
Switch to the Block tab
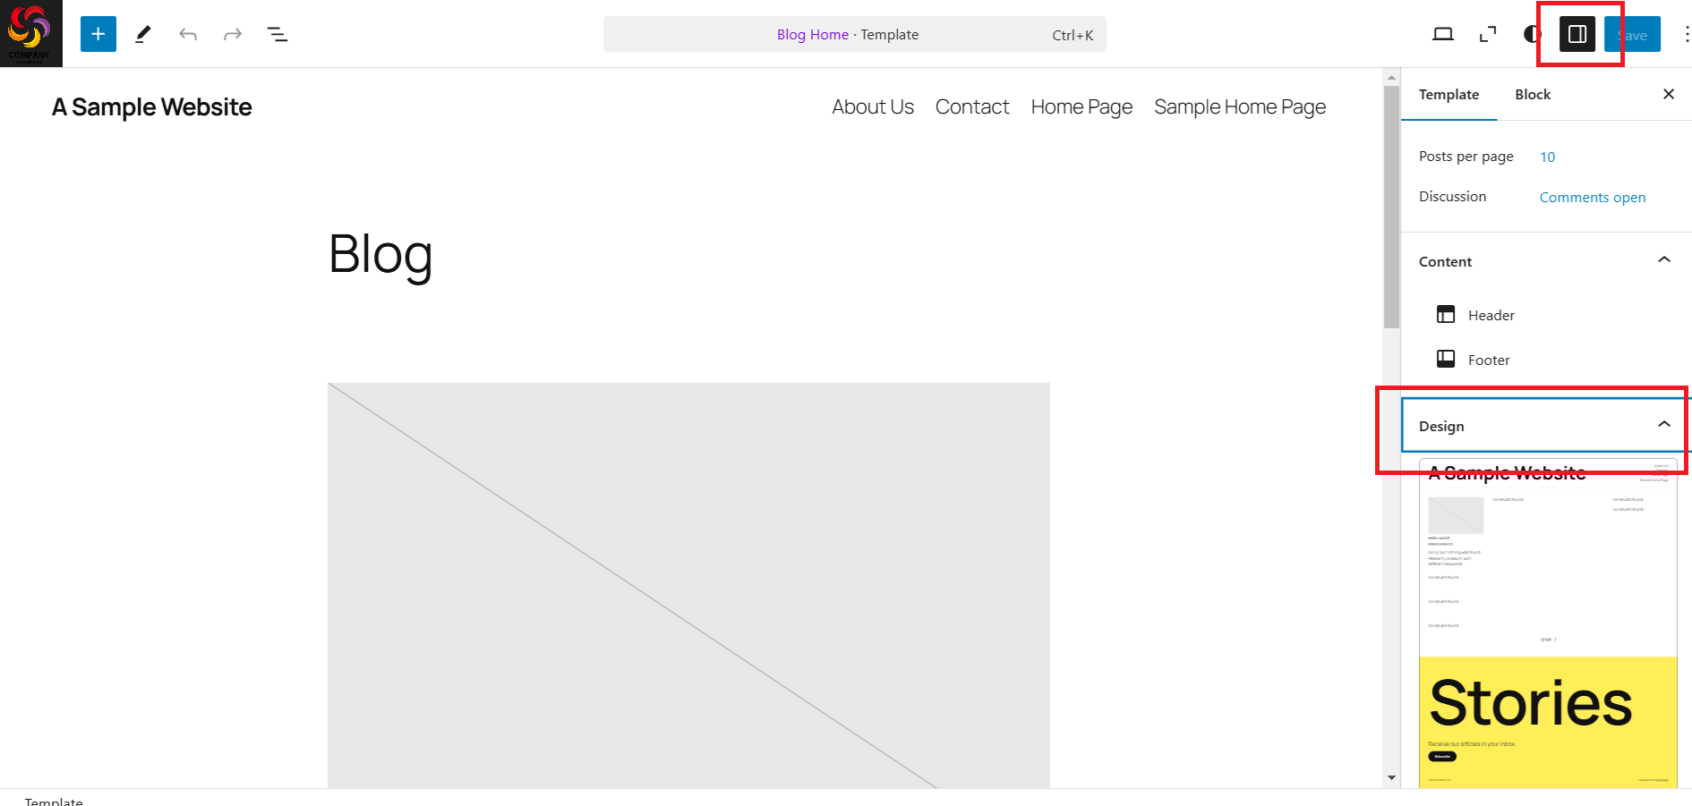click(x=1533, y=95)
